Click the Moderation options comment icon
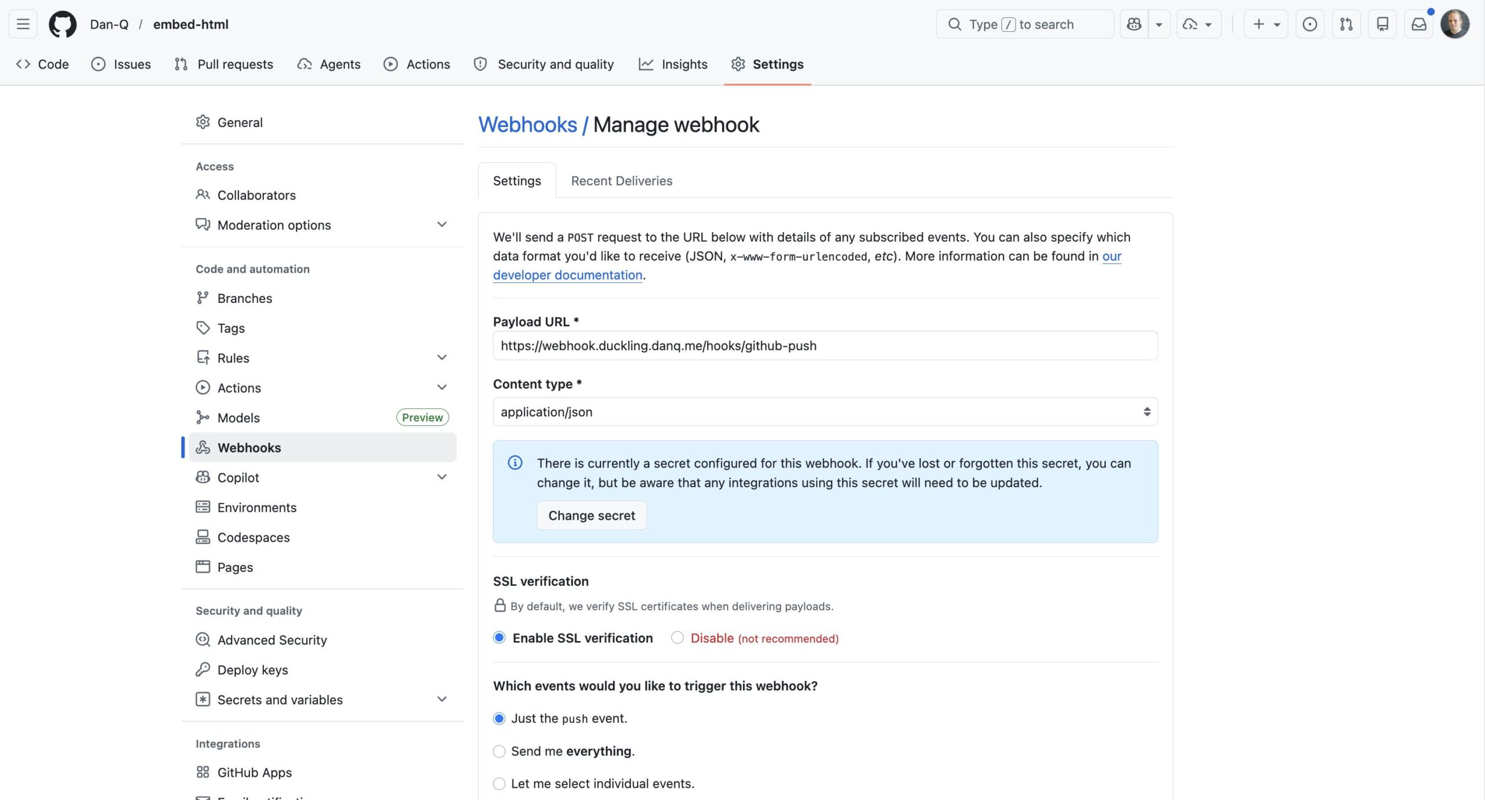This screenshot has height=800, width=1485. pyautogui.click(x=202, y=225)
